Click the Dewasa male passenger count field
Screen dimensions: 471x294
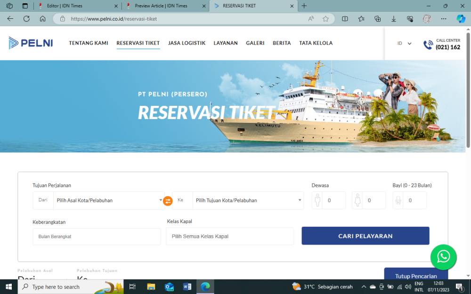pos(333,200)
